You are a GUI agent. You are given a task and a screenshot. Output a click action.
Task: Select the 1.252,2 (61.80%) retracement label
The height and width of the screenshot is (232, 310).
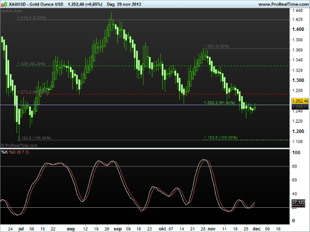[220, 103]
